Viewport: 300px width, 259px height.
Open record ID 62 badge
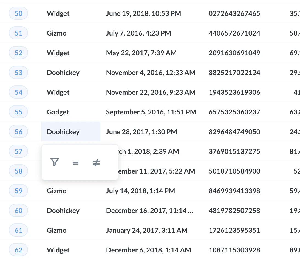(x=18, y=250)
